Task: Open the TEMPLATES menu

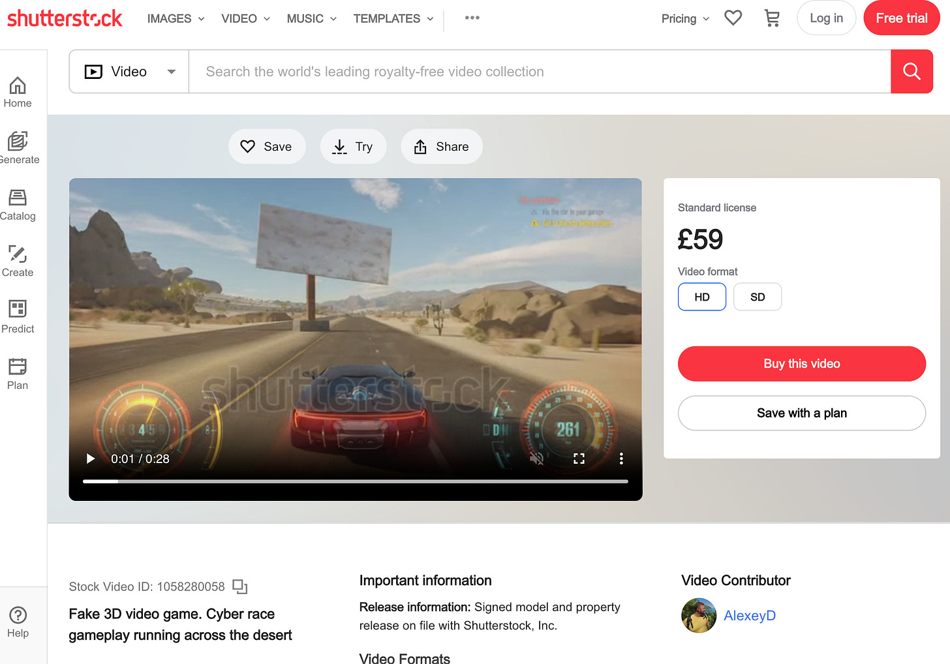Action: (393, 19)
